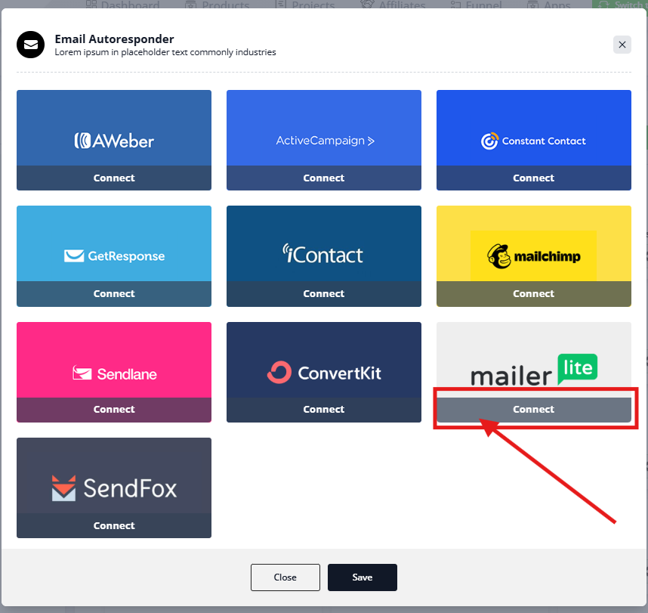648x613 pixels.
Task: Click the Save button
Action: coord(362,577)
